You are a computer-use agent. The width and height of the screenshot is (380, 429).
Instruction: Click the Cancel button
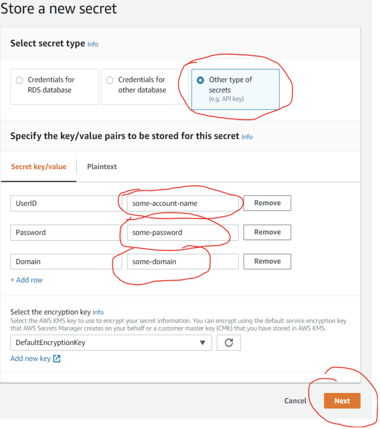295,401
